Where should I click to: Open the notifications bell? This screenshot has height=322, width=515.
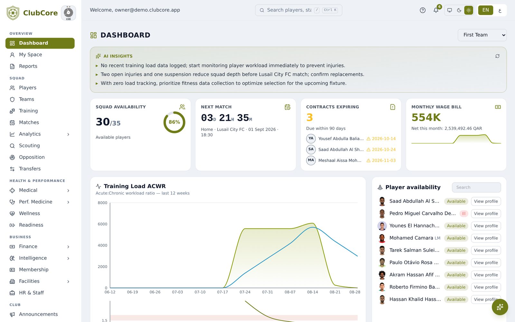436,10
